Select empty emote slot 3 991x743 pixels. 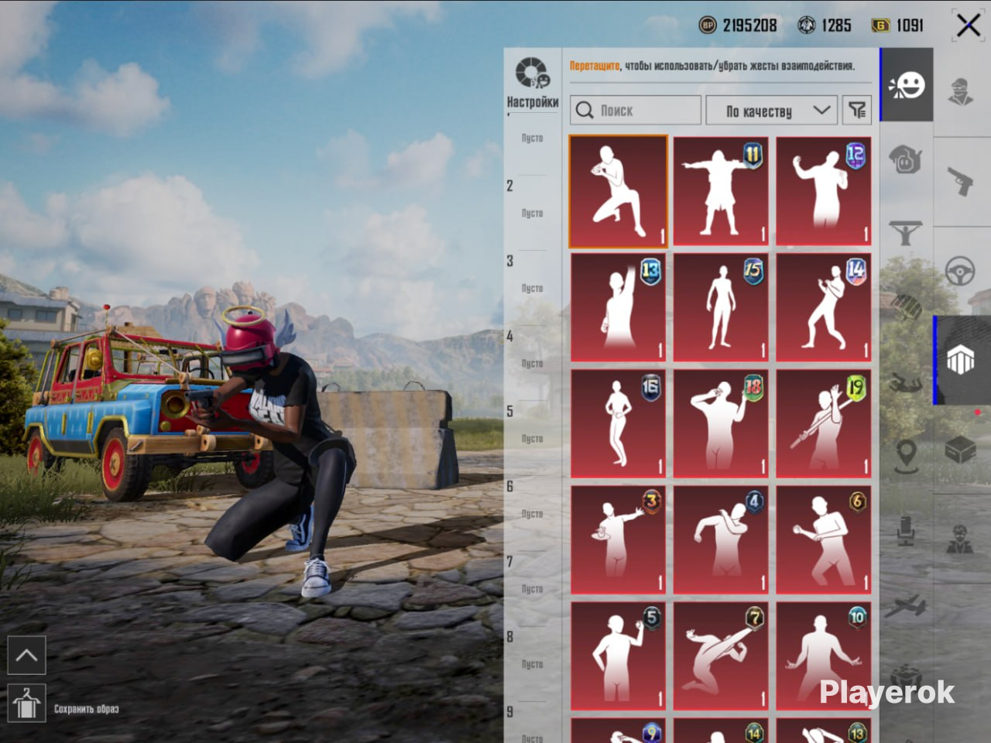click(x=532, y=288)
